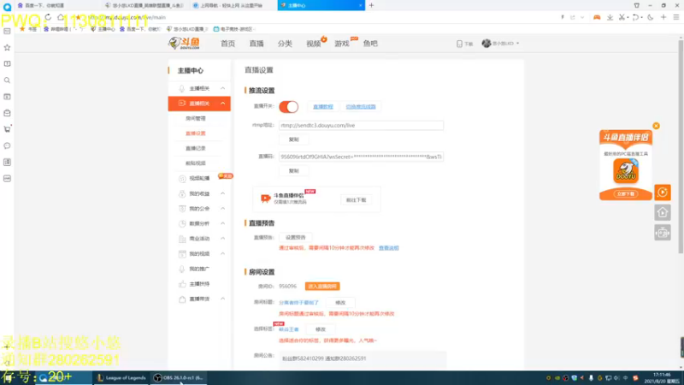Open the reading book icon in browser sidebar
This screenshot has width=684, height=385.
pos(7,63)
